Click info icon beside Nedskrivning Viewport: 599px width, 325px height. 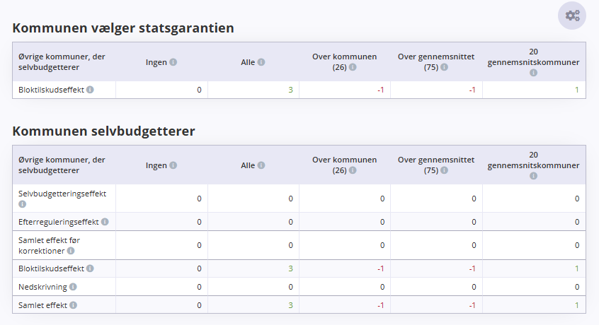[73, 287]
